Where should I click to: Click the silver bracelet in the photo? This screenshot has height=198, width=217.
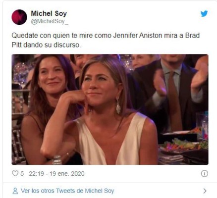pos(57,160)
